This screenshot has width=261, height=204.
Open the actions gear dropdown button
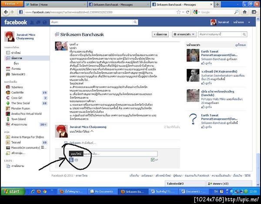tap(184, 34)
